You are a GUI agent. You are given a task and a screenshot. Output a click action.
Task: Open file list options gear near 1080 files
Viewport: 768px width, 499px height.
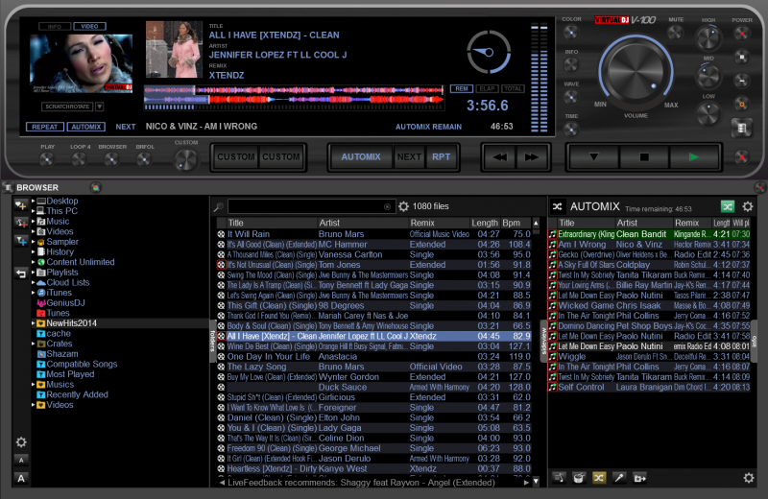[403, 206]
